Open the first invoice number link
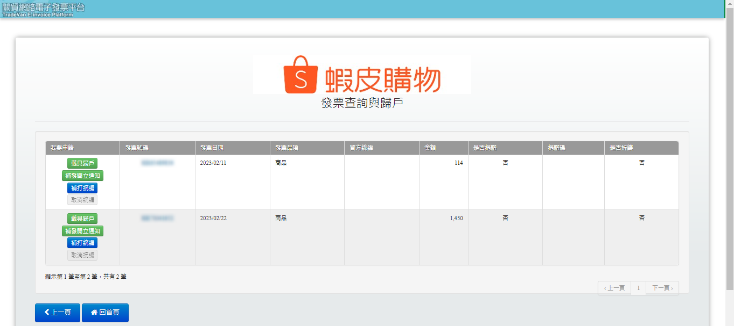734x326 pixels. (x=157, y=162)
